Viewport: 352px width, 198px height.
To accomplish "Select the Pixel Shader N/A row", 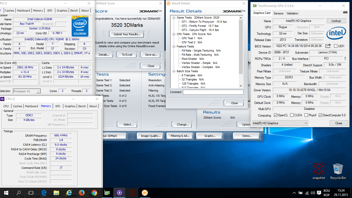I will 193,59.
